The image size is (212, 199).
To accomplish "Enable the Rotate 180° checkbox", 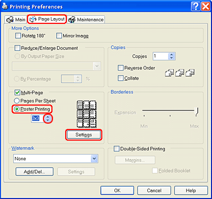I will 18,36.
